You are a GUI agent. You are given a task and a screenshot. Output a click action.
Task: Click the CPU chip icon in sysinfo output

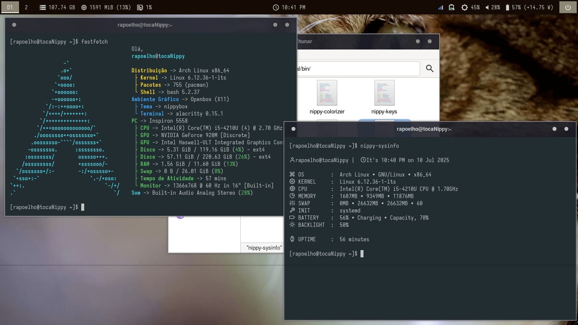292,189
